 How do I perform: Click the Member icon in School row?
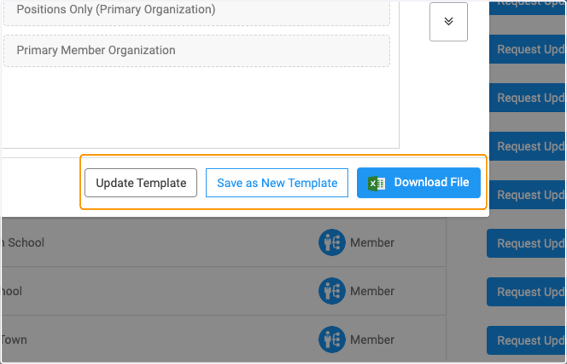[332, 243]
